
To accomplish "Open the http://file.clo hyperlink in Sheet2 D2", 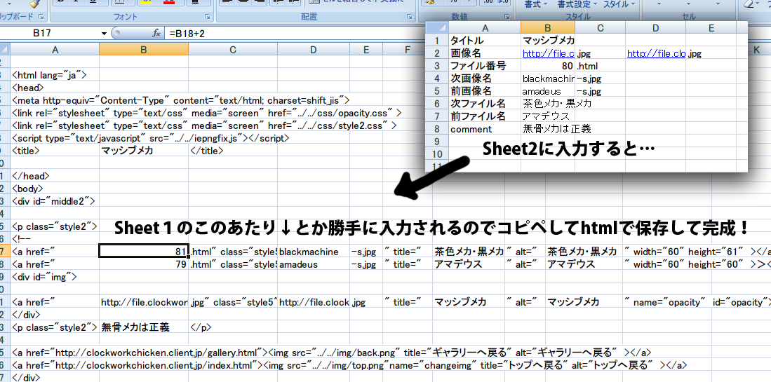I will click(656, 53).
